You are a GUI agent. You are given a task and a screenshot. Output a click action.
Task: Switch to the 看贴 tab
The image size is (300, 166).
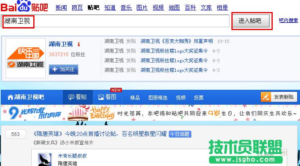(78, 97)
